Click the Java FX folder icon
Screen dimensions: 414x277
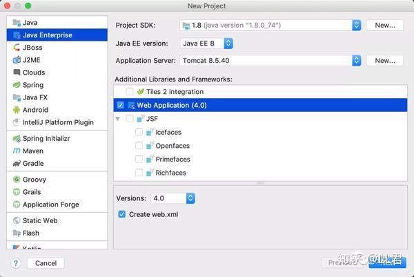coord(17,97)
